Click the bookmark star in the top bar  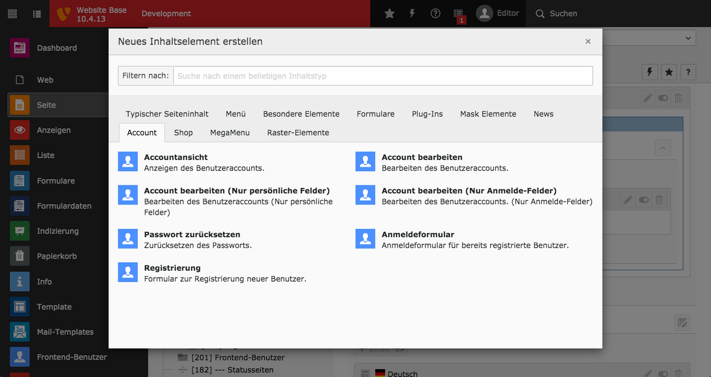coord(389,13)
